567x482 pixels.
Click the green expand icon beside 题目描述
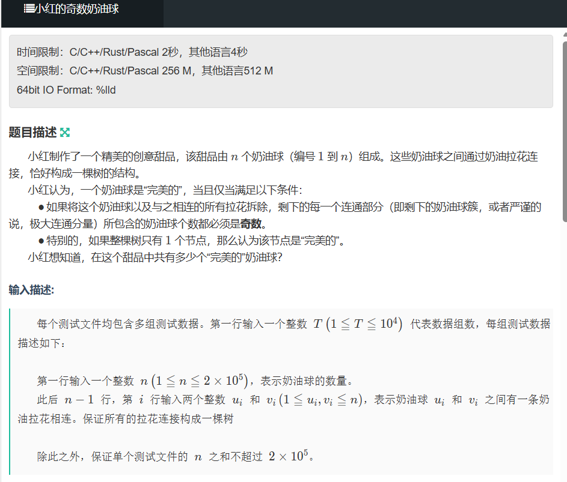pos(65,133)
